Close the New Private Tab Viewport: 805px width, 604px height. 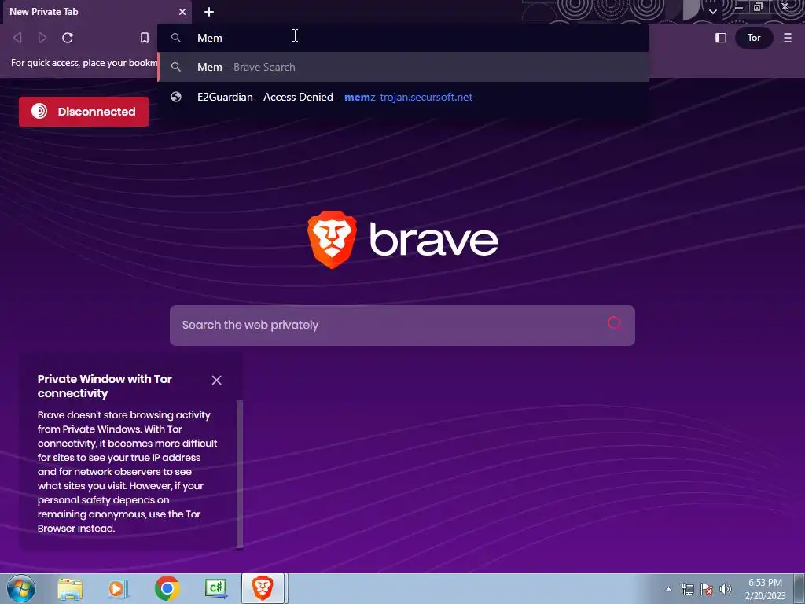pyautogui.click(x=182, y=12)
